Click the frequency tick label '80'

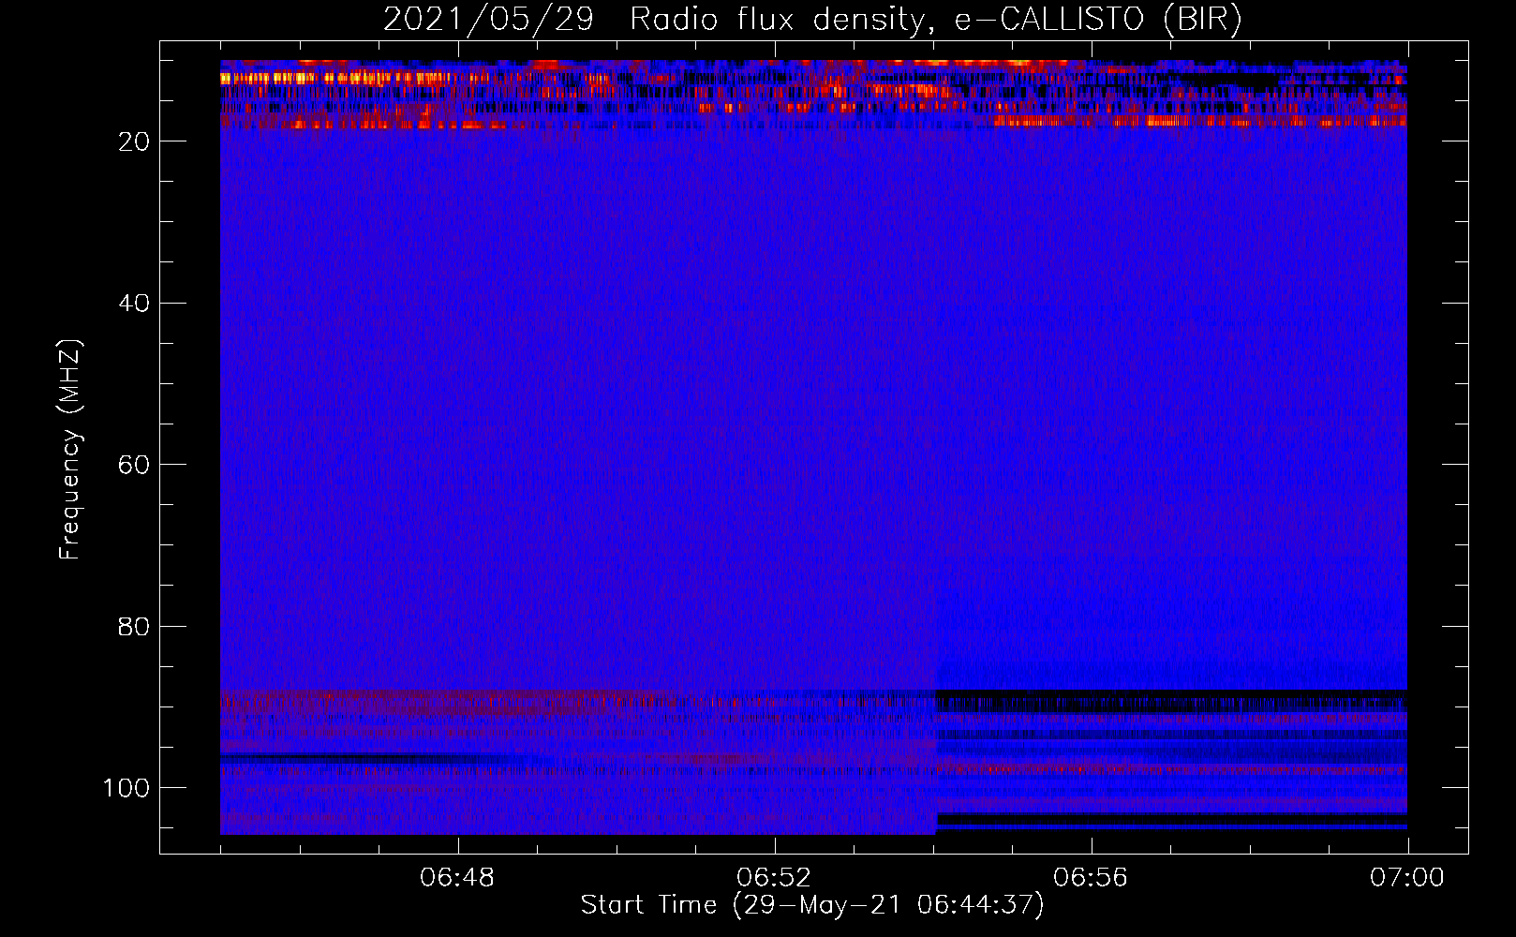pyautogui.click(x=135, y=627)
